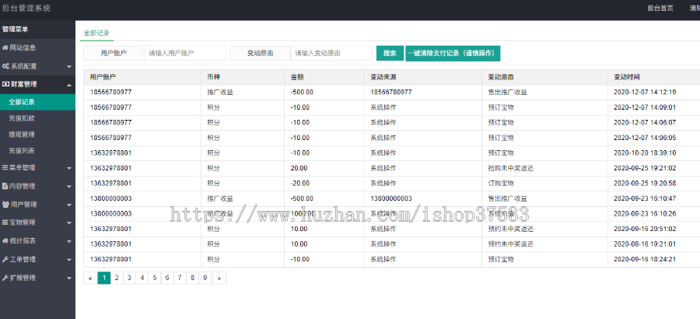Click timestamp 2020-09-16 18:24:21
This screenshot has width=700, height=319.
coord(645,260)
